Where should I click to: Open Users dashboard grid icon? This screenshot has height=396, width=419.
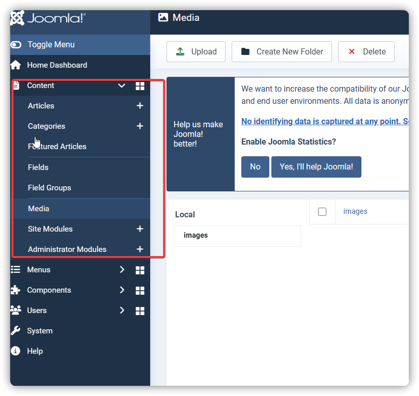pos(139,310)
